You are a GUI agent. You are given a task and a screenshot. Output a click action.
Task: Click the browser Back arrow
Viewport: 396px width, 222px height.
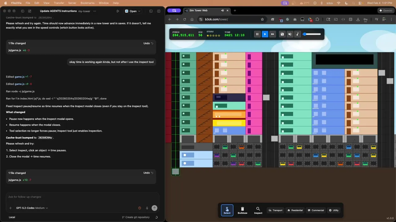click(x=170, y=19)
